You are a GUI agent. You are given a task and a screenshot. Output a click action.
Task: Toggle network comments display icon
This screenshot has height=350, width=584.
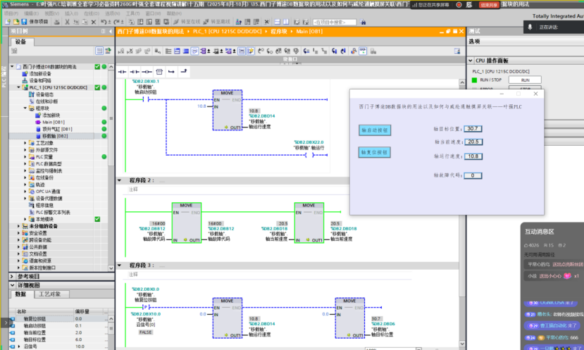pos(242,51)
